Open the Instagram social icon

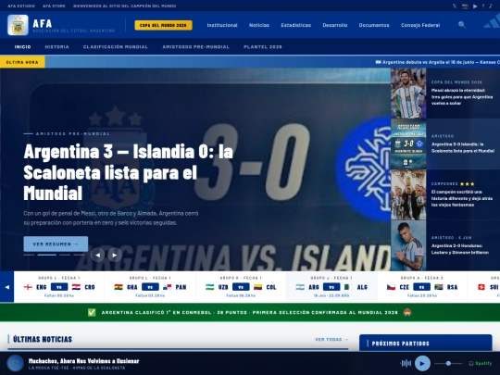click(x=465, y=6)
